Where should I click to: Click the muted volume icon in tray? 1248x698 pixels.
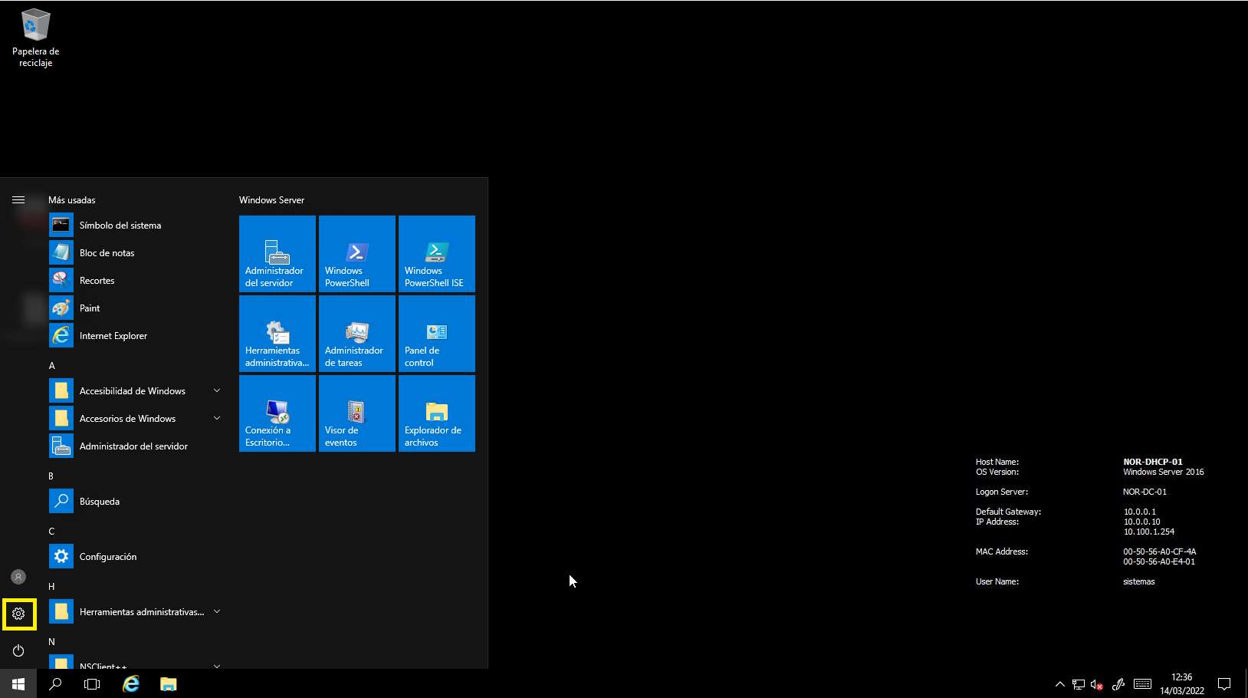point(1097,684)
